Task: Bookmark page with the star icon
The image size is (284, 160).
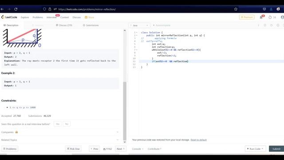Action: pyautogui.click(x=236, y=9)
